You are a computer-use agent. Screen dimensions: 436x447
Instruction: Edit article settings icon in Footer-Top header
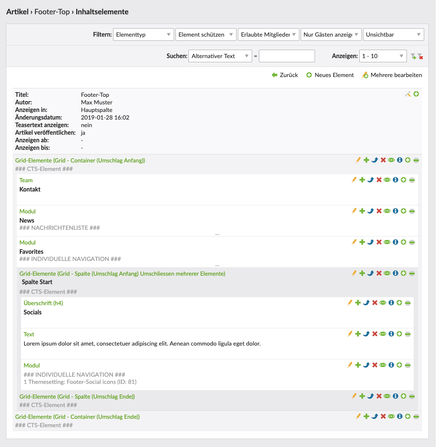click(x=408, y=94)
